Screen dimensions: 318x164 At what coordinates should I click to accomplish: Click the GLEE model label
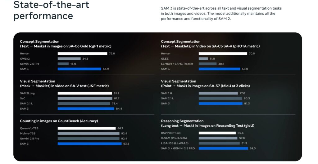pos(165,59)
